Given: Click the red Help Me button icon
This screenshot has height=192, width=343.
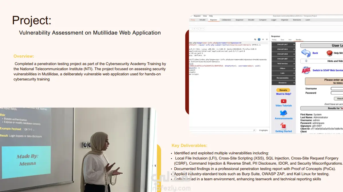Looking at the screenshot, I should [330, 53].
